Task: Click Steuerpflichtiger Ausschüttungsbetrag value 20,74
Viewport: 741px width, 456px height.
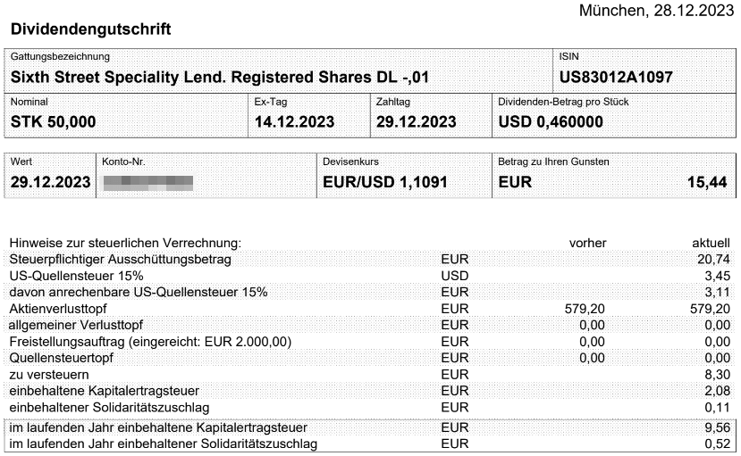Action: click(713, 260)
